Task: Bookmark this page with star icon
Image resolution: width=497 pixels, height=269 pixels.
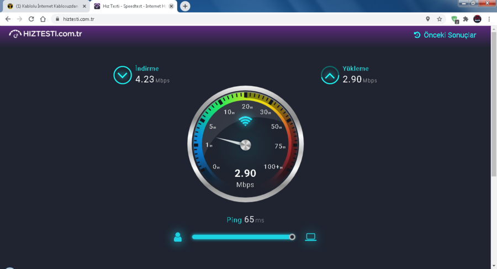Action: tap(440, 19)
